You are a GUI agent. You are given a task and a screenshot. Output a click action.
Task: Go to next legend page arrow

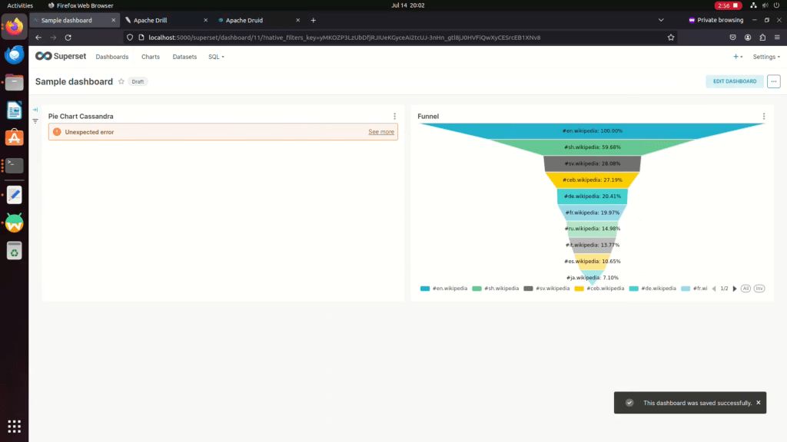[732, 289]
